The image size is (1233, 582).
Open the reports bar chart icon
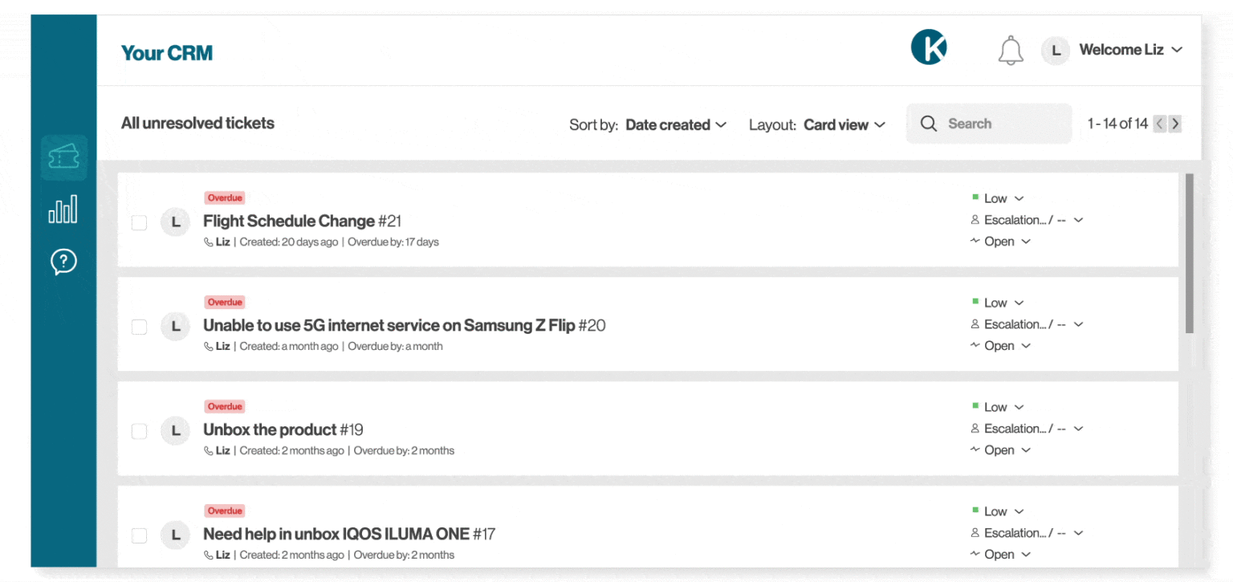pos(63,210)
